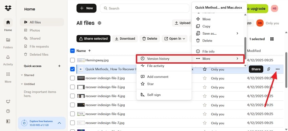Click the HS account avatar top right
The image size is (288, 131).
(274, 8)
